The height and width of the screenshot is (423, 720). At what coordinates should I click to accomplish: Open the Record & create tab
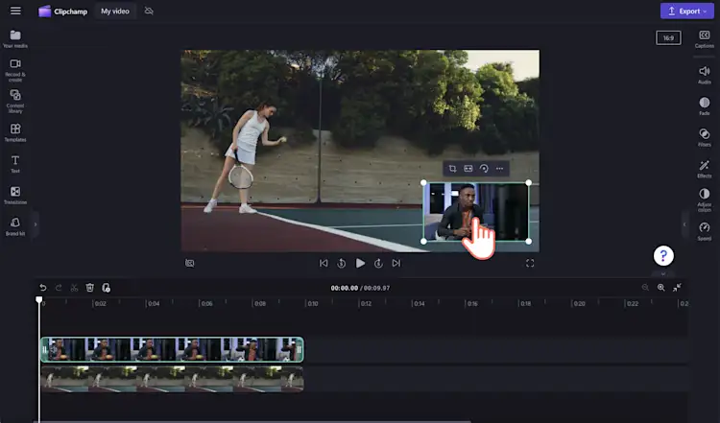[15, 70]
